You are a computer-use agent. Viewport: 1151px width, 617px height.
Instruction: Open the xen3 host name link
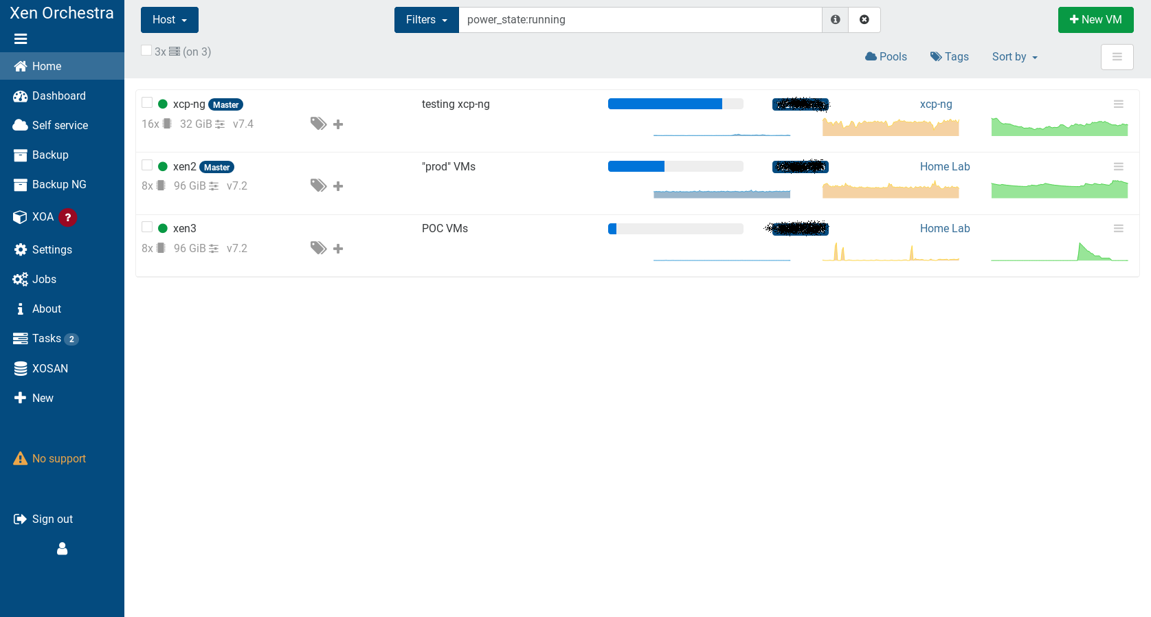tap(185, 228)
